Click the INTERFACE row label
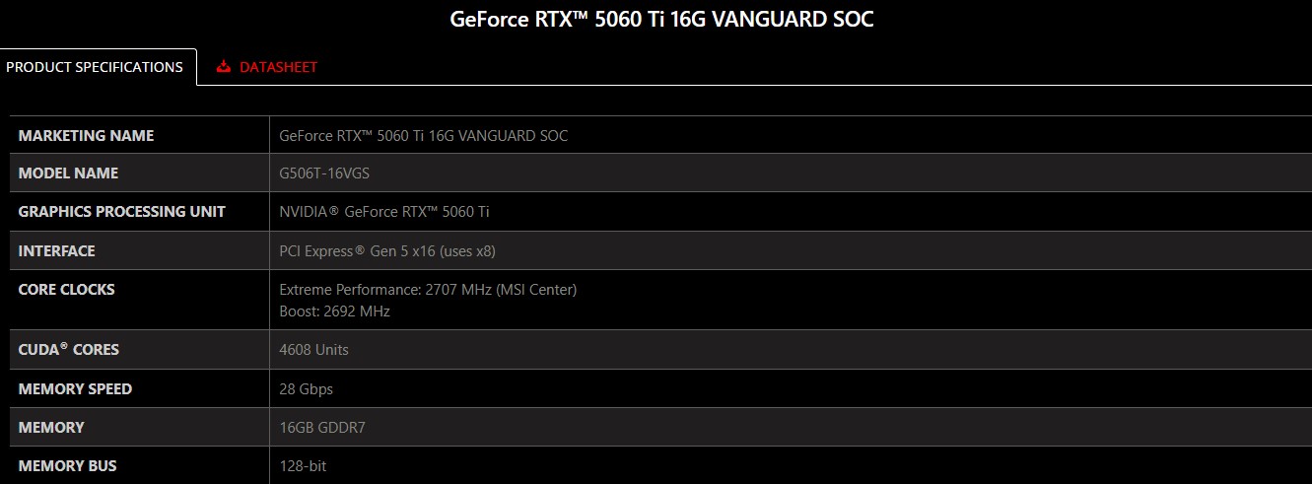The image size is (1312, 484). pyautogui.click(x=57, y=250)
